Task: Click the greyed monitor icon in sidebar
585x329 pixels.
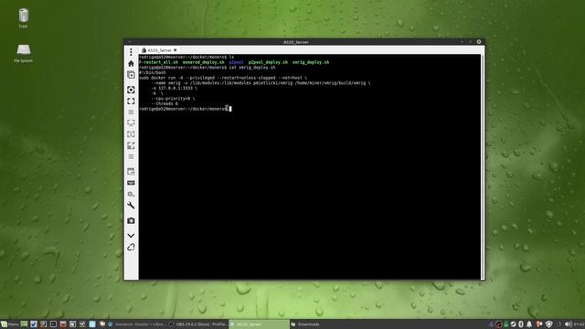Action: click(131, 122)
